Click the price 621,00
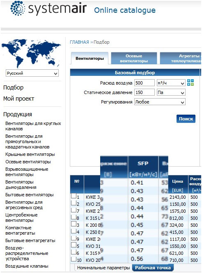The image size is (202, 273). tap(176, 253)
